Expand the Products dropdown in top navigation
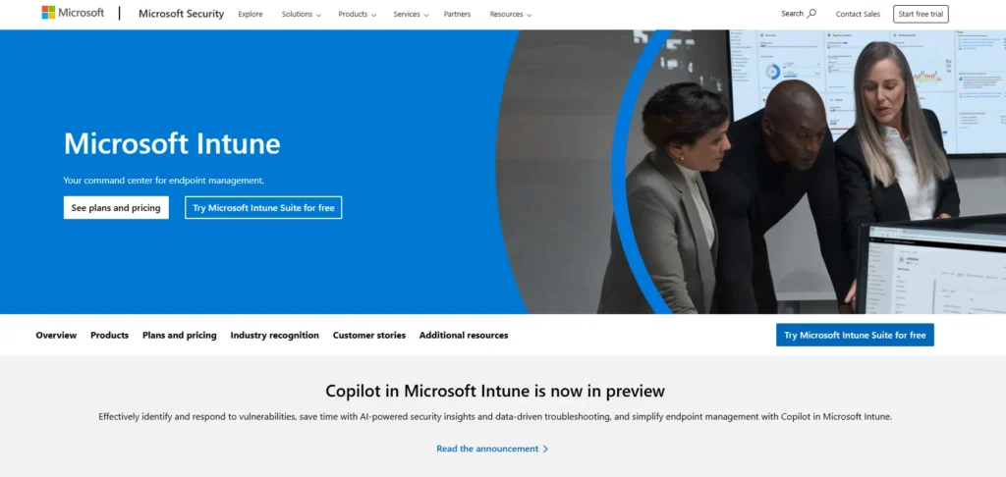This screenshot has height=477, width=1006. pos(358,14)
